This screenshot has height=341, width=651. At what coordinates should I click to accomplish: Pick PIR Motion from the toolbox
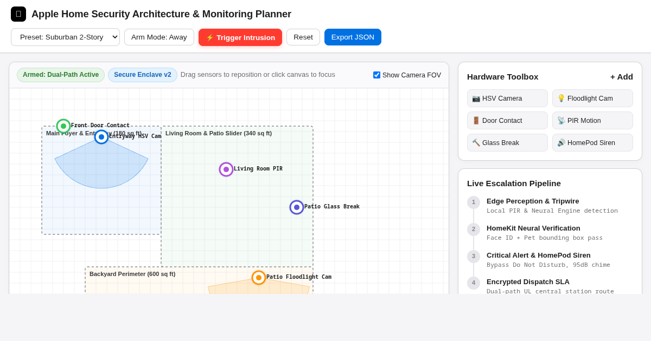click(x=592, y=121)
